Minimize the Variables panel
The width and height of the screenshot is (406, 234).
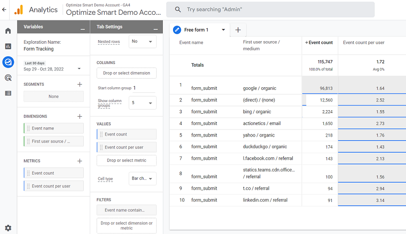tap(82, 29)
